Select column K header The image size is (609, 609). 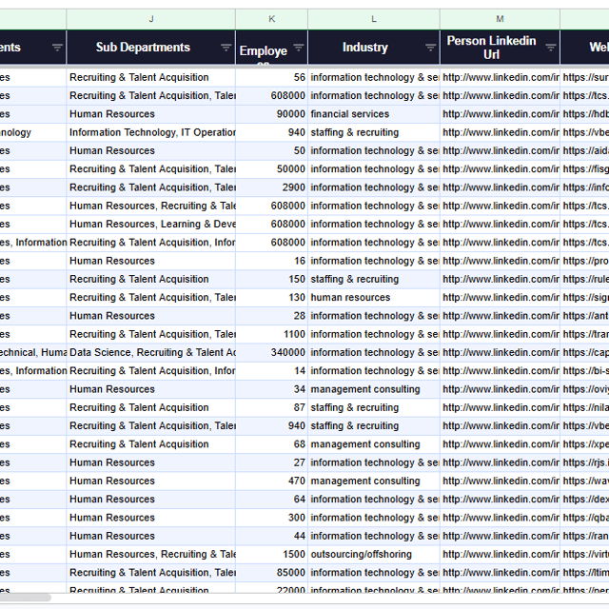tap(271, 19)
